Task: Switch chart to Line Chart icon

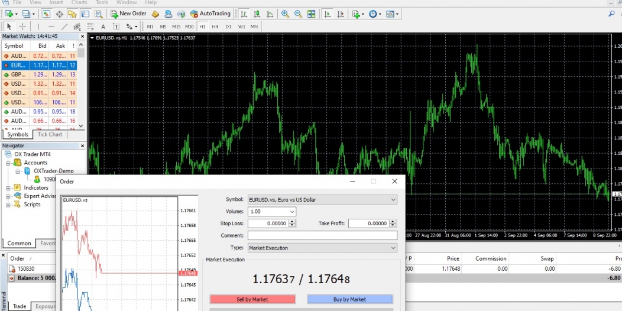Action: 270,14
